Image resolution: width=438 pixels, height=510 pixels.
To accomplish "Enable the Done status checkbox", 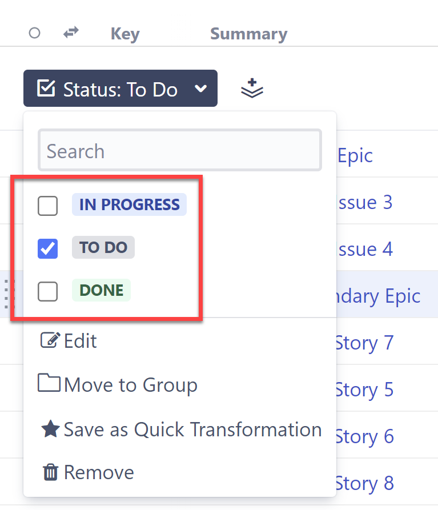I will point(48,291).
